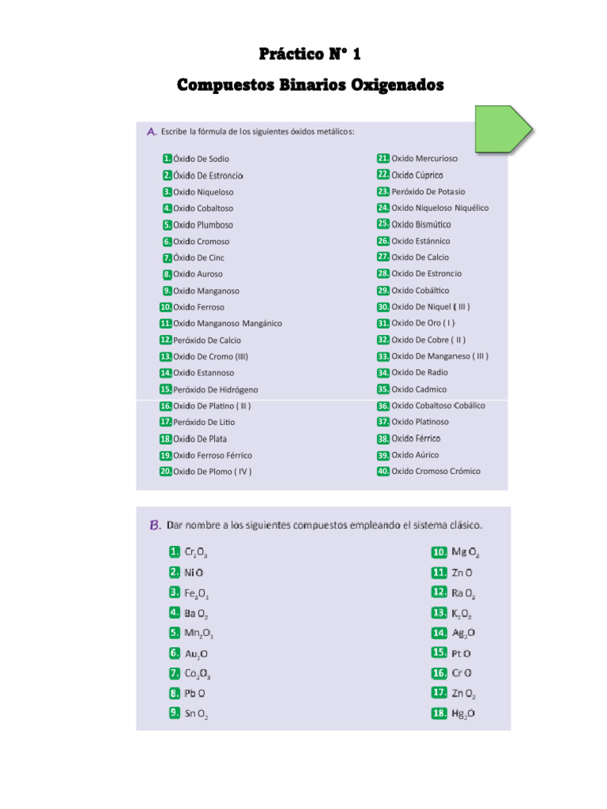Click the "Dar nombre a los siguientes compuestos" instruction

(324, 525)
